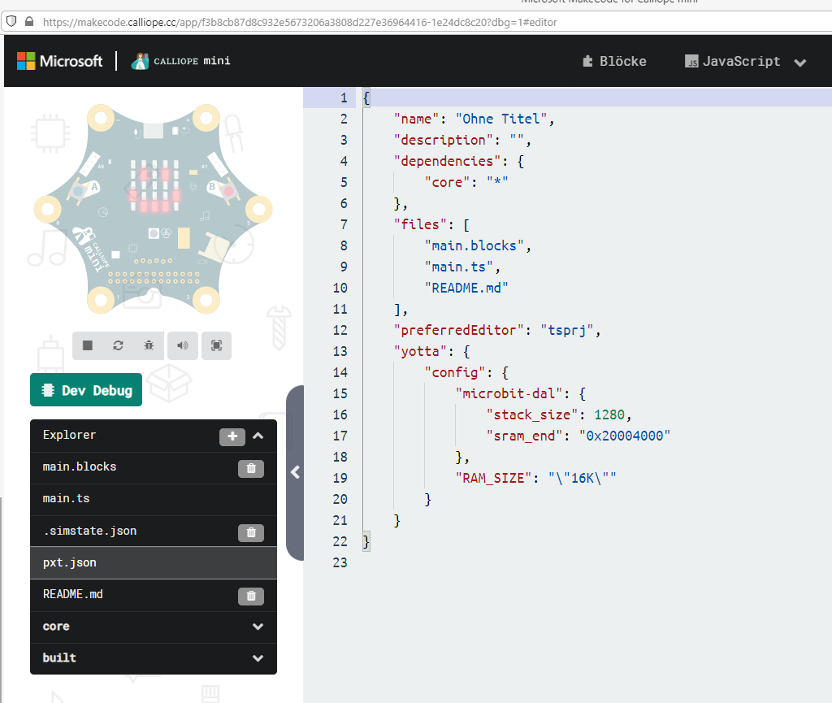Delete the main.blocks file

pos(250,469)
